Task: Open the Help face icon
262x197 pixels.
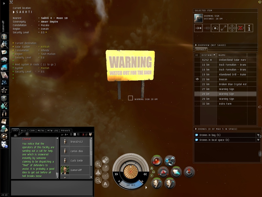Action: tap(4, 144)
